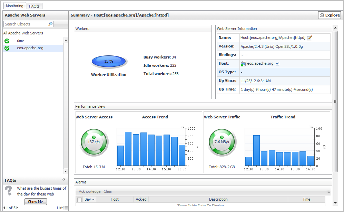Go to previous FAQ question arrow
The height and width of the screenshot is (212, 344).
4,208
